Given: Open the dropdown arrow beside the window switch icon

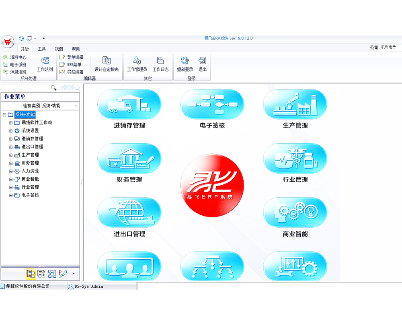Looking at the screenshot, I should (x=35, y=38).
